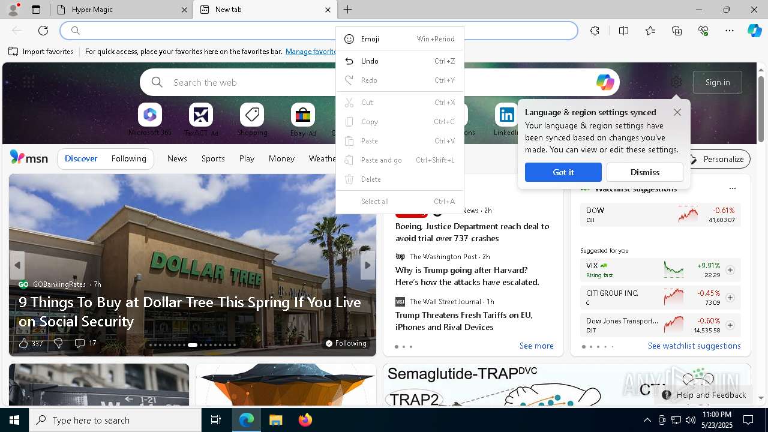
Task: Open comments on Dollar Tree article
Action: click(85, 343)
